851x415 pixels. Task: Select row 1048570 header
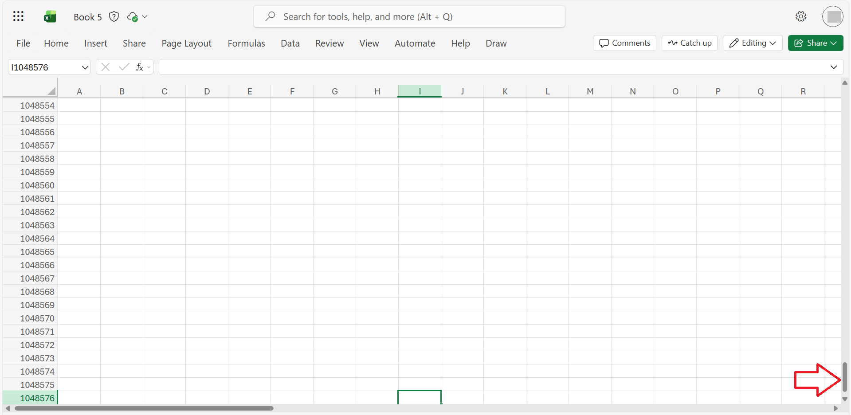point(30,318)
